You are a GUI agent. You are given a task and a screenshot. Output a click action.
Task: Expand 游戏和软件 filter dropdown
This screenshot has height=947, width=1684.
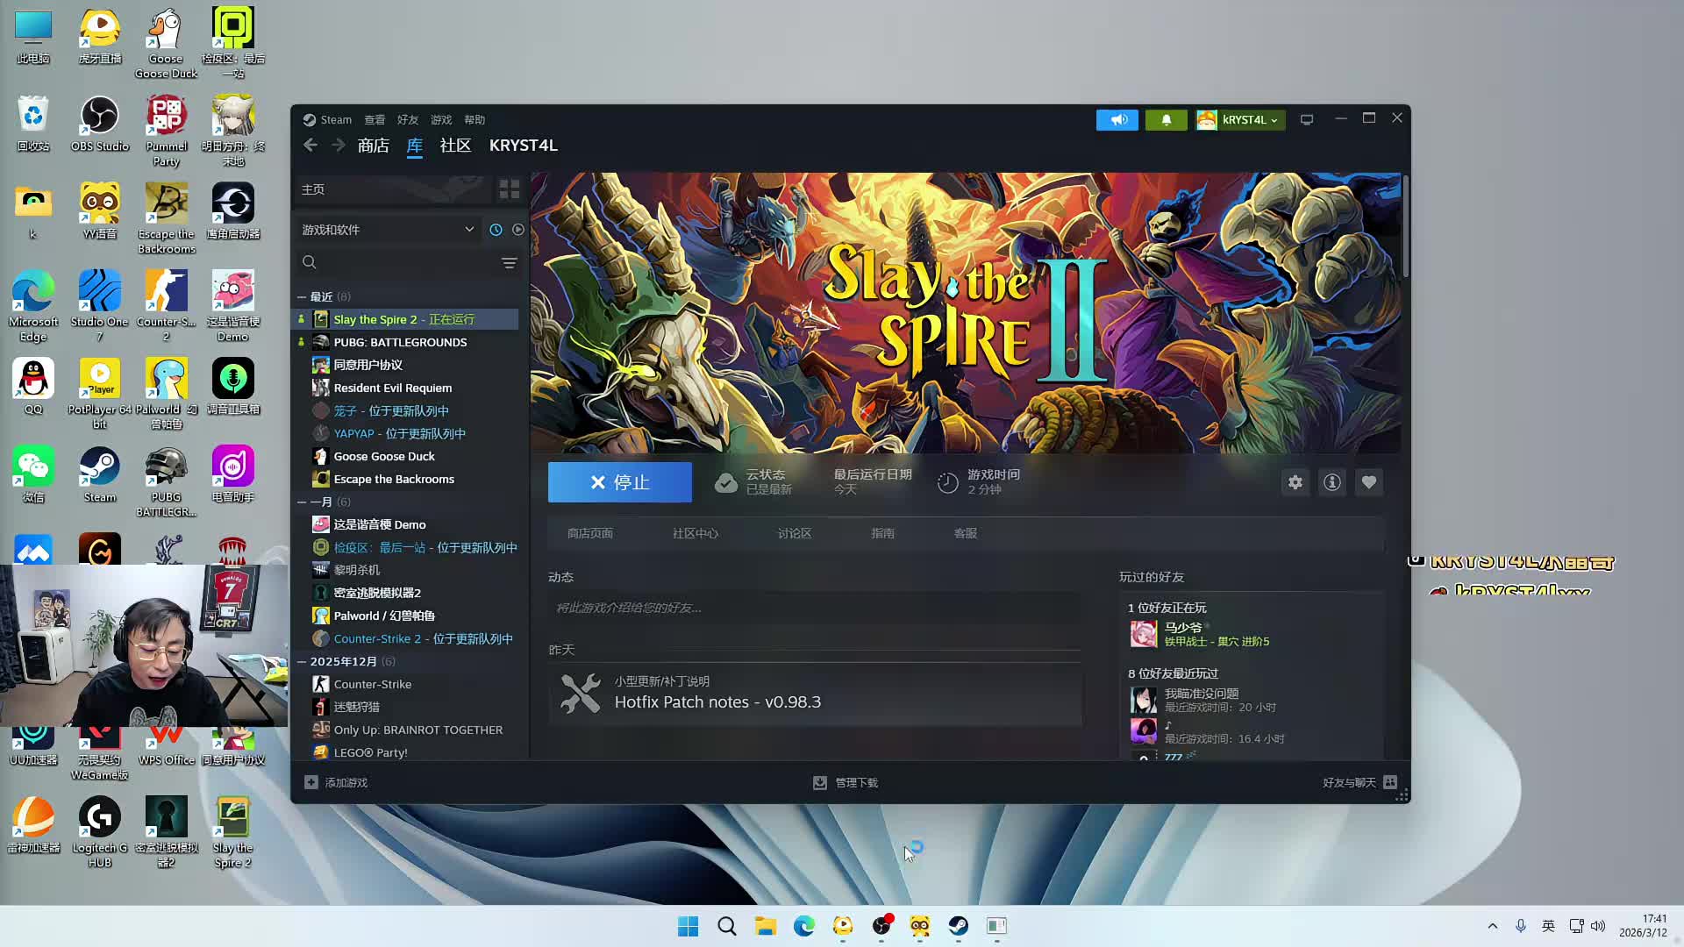pyautogui.click(x=469, y=230)
